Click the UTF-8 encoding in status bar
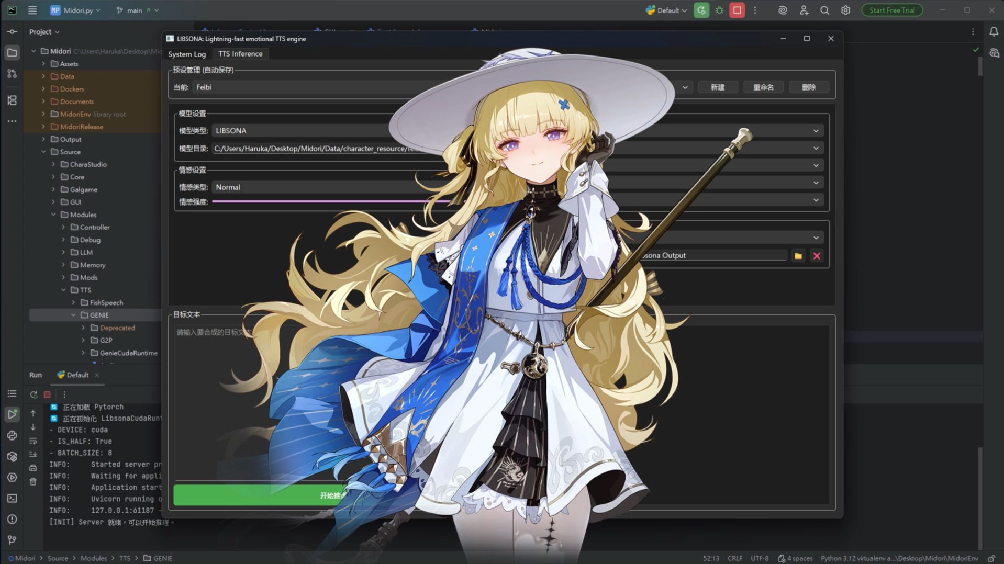Image resolution: width=1004 pixels, height=564 pixels. click(x=760, y=558)
